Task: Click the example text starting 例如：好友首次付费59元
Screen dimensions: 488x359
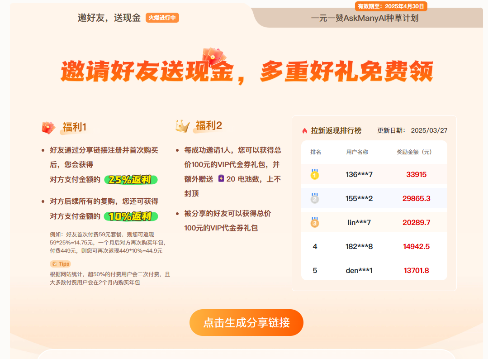Action: [x=108, y=243]
